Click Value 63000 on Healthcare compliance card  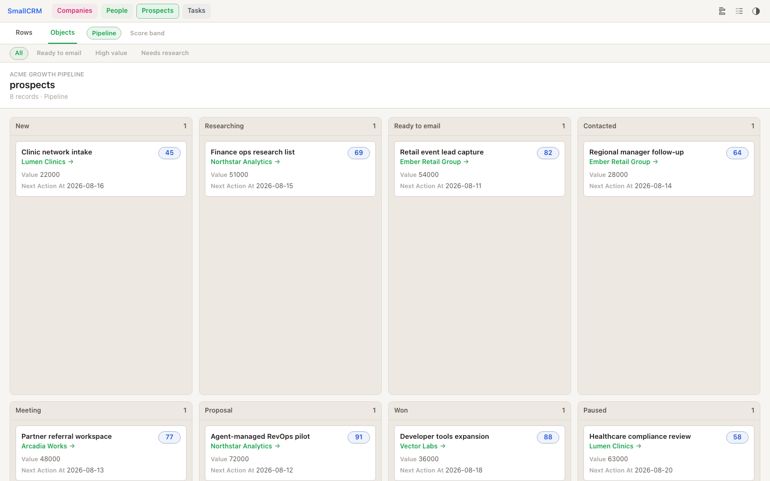[609, 459]
